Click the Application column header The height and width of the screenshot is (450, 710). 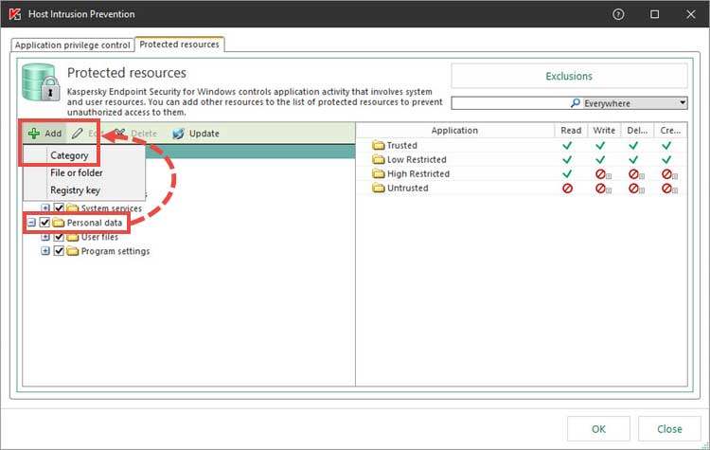point(454,131)
